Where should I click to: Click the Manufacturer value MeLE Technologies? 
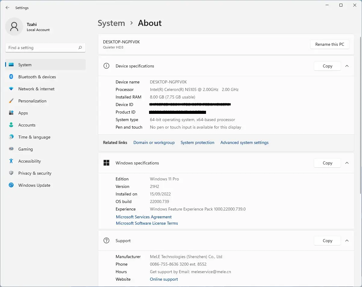(186, 257)
